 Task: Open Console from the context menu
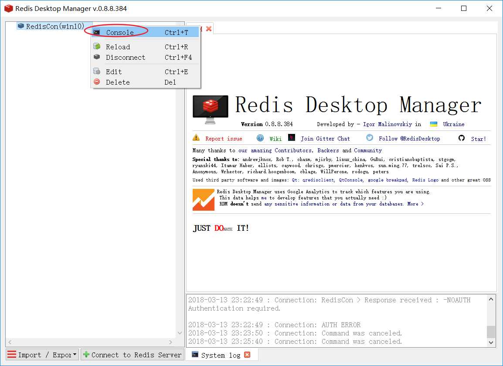click(x=145, y=32)
